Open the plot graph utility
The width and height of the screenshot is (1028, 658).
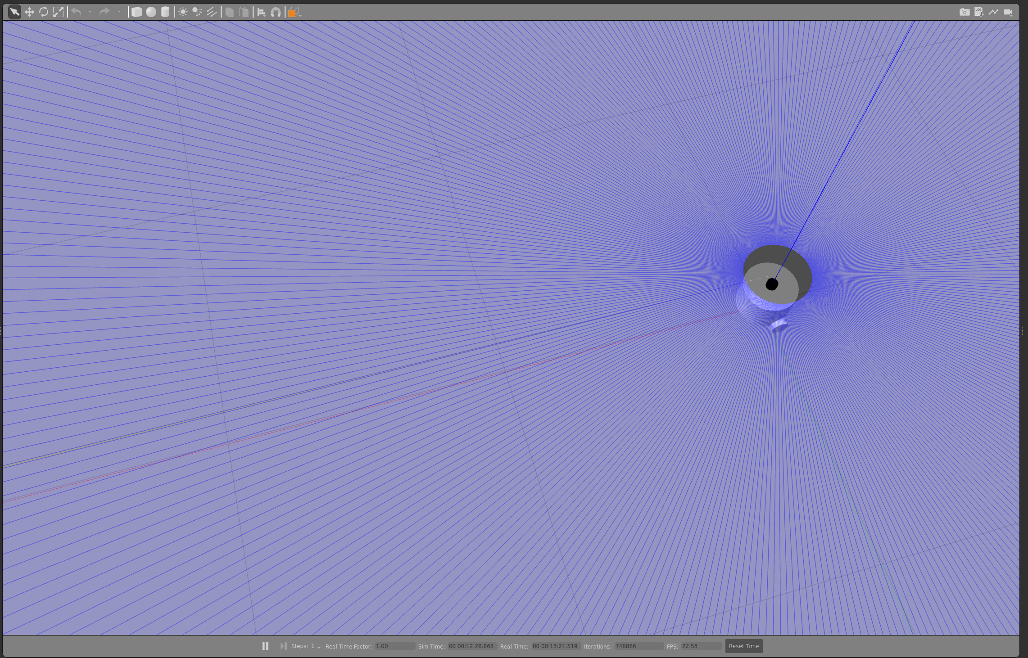(x=993, y=12)
